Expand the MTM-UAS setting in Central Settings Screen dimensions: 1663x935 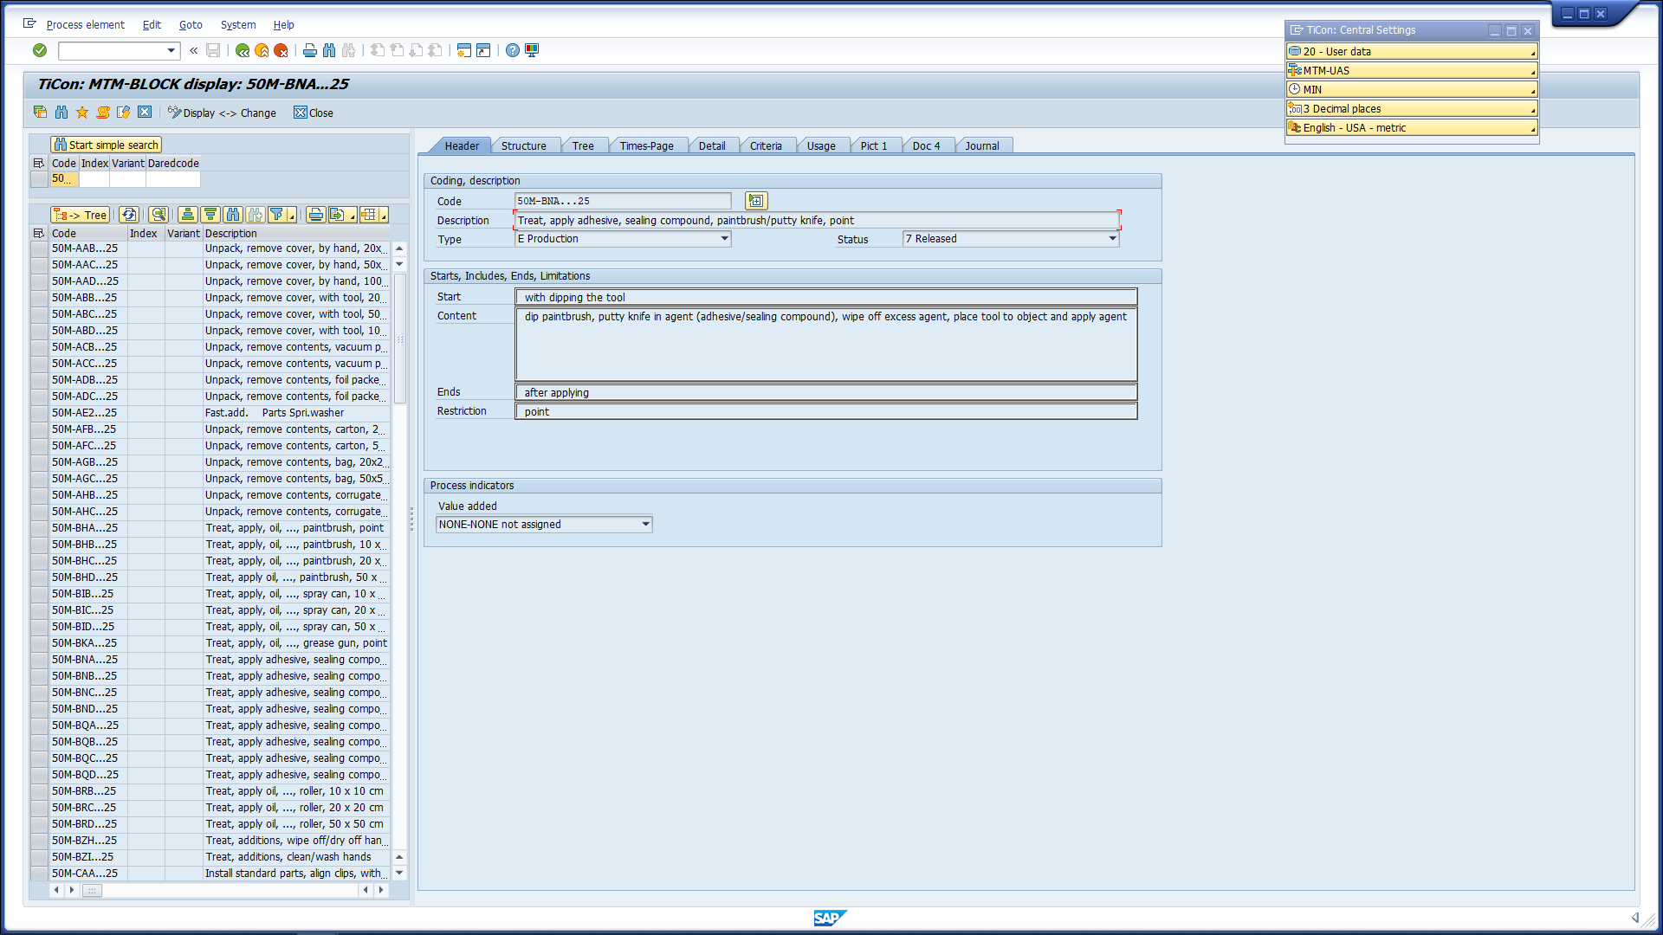click(x=1412, y=71)
